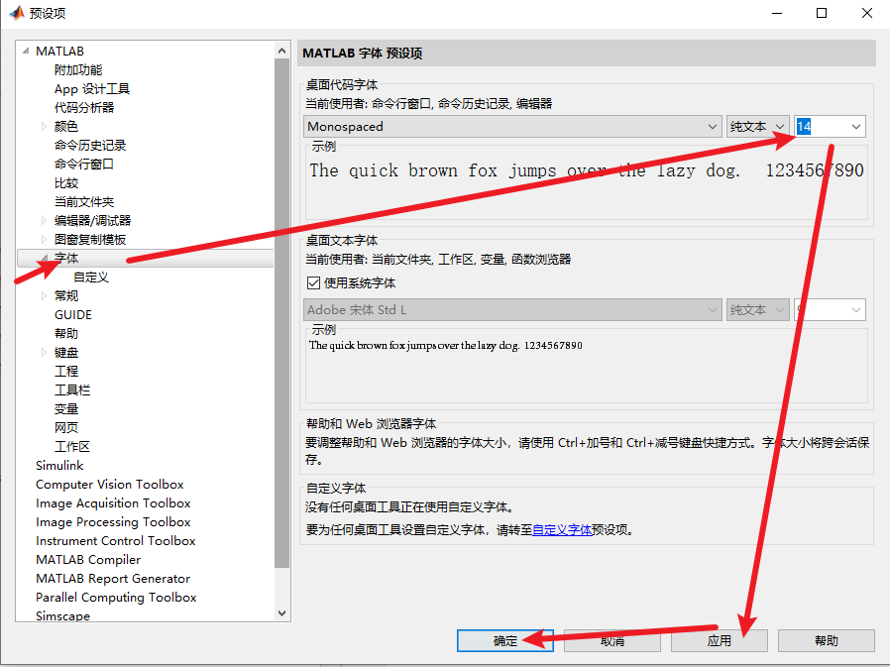Open Instrument Control Toolbox preferences

[x=115, y=540]
